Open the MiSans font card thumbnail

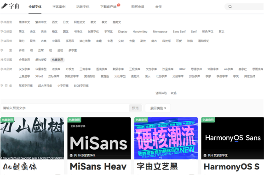point(99,138)
